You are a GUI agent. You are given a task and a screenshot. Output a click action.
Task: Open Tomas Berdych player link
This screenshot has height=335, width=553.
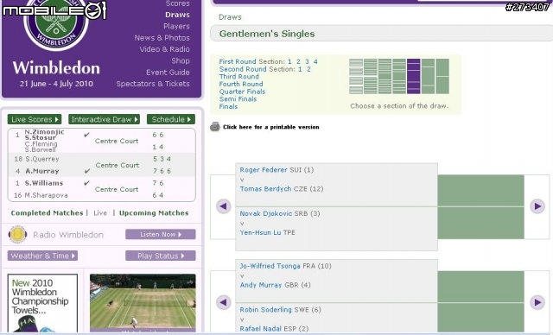point(265,189)
